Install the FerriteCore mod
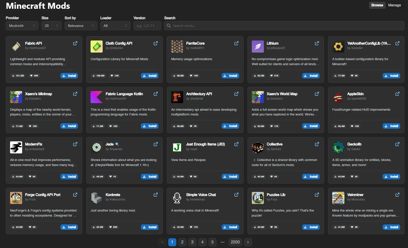The image size is (408, 248). [x=230, y=76]
